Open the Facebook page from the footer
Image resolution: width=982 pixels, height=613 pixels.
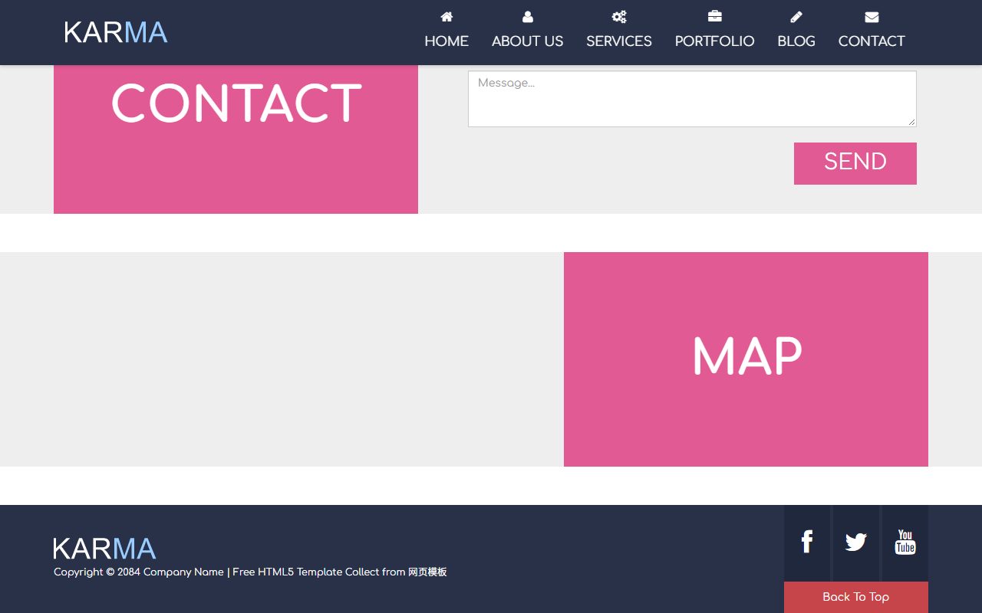(807, 543)
